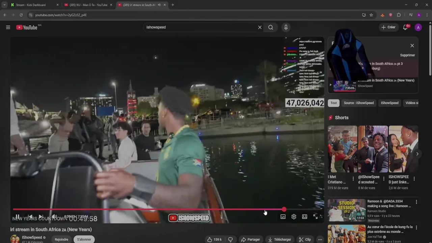Clear the search field with X

(260, 27)
